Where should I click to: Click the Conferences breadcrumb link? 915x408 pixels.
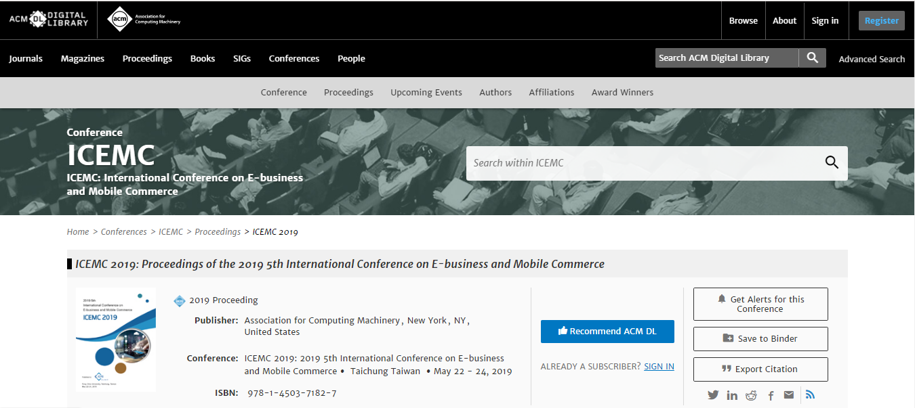[124, 231]
